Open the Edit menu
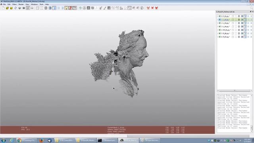The width and height of the screenshot is (254, 143). click(x=9, y=4)
